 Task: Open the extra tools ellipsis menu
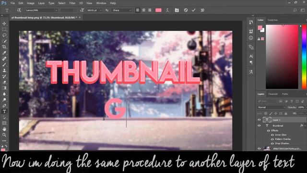coord(4,141)
